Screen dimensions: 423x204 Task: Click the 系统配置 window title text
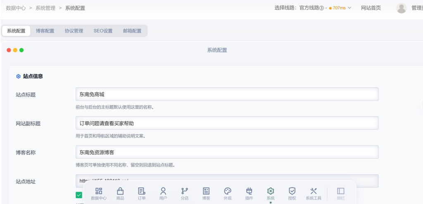click(x=217, y=50)
